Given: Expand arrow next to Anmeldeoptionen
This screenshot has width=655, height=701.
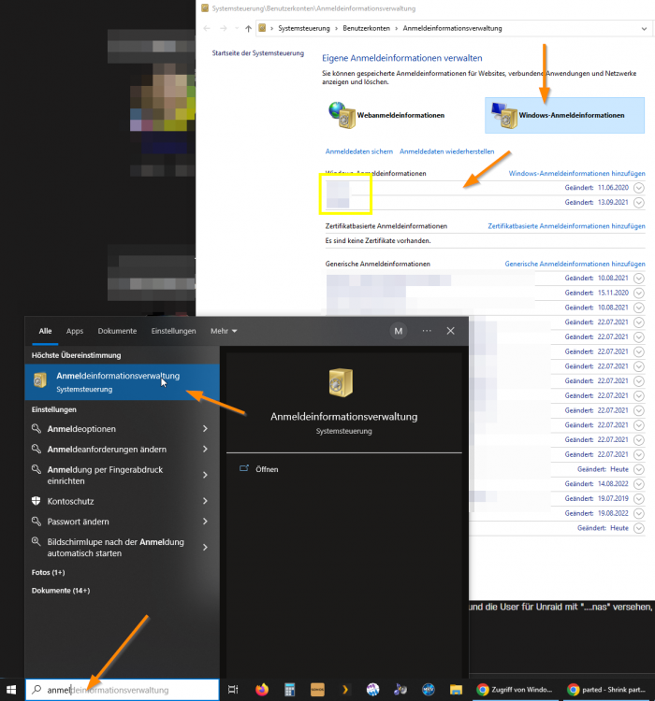Looking at the screenshot, I should [205, 429].
